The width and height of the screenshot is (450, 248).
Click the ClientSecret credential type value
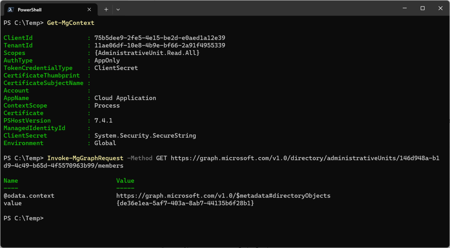(x=116, y=68)
